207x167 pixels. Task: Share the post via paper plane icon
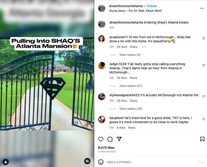tap(119, 139)
